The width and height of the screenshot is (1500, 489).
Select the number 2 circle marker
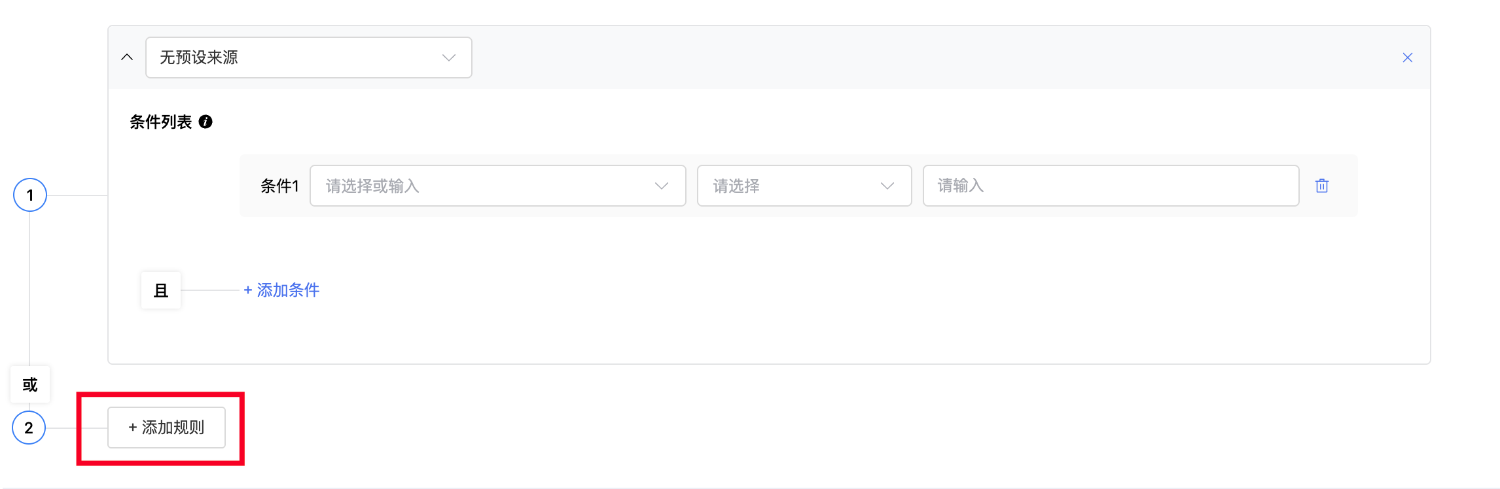[29, 428]
